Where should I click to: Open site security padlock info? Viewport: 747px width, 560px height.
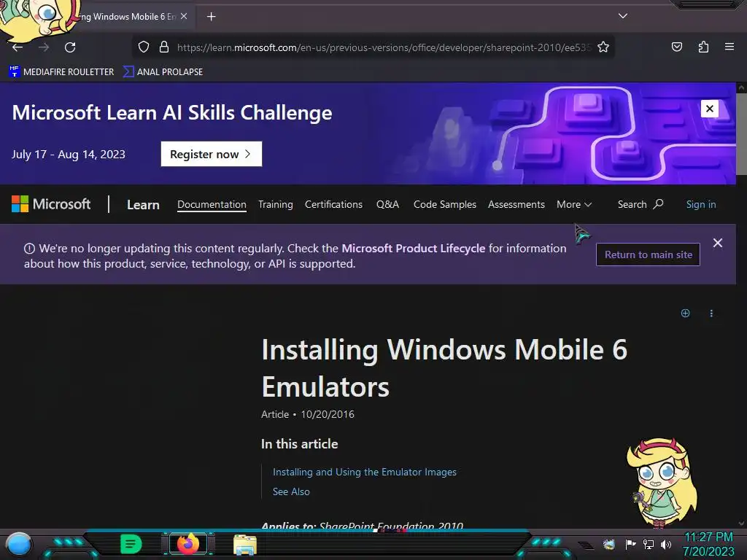tap(164, 47)
